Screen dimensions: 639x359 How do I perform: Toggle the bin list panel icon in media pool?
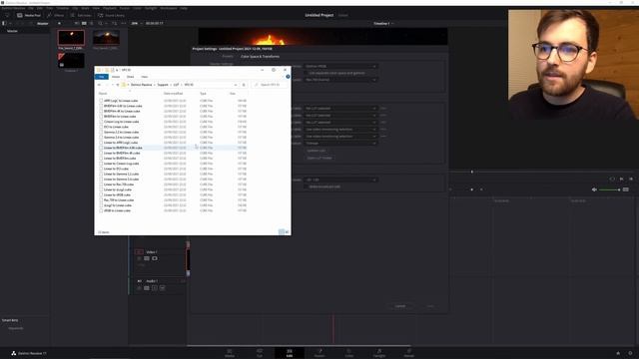click(4, 23)
